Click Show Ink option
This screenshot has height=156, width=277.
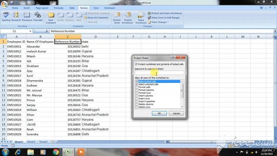tap(90, 22)
